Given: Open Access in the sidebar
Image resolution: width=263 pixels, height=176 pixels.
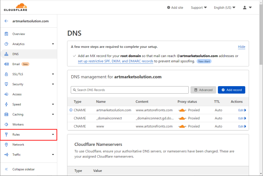Looking at the screenshot, I should pyautogui.click(x=17, y=94).
